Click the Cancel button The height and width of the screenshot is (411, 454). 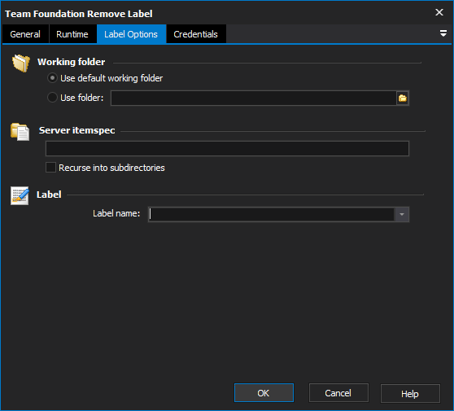(x=338, y=393)
